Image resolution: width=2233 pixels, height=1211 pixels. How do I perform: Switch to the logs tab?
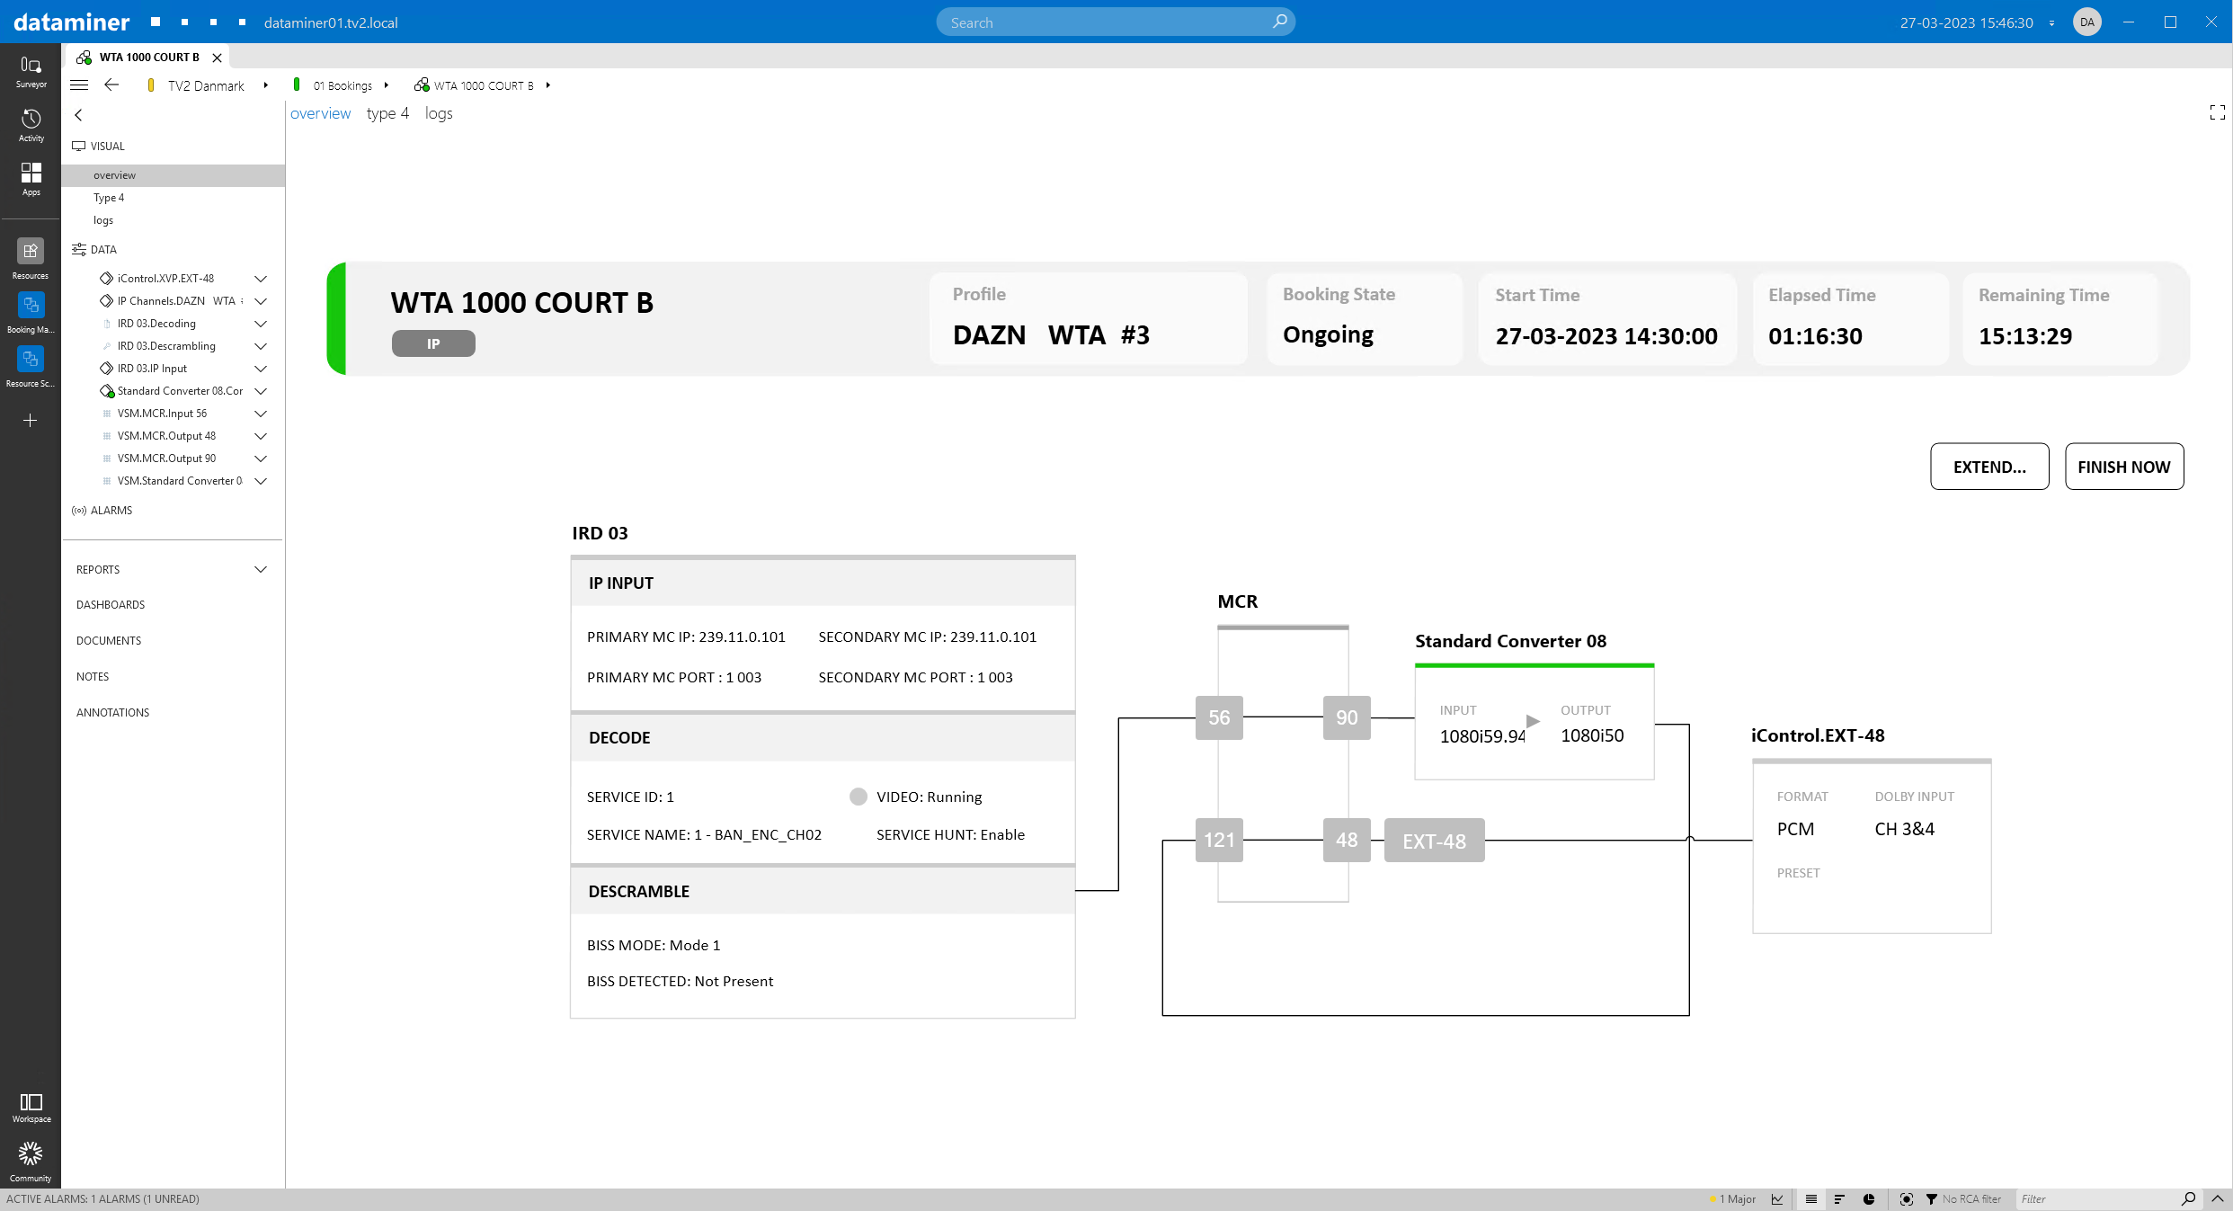coord(439,113)
